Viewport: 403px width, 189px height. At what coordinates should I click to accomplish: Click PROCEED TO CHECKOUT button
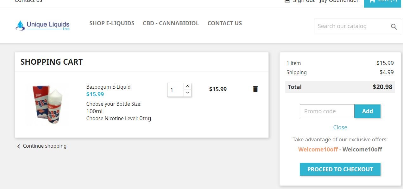tap(340, 169)
